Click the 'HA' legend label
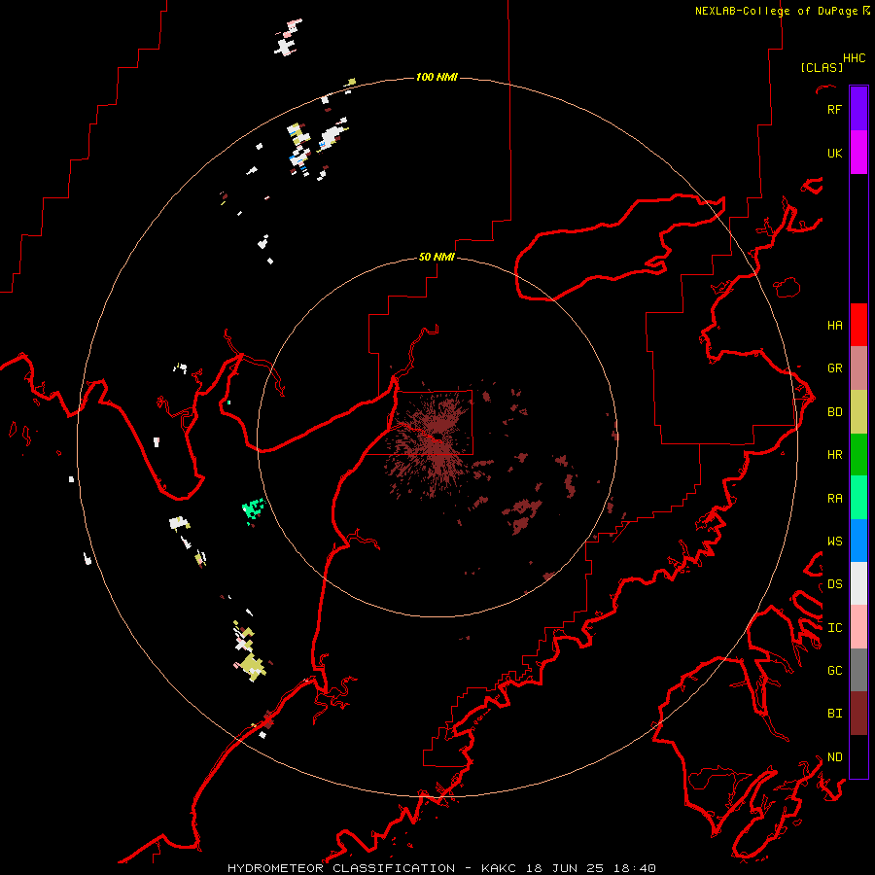 coord(834,325)
